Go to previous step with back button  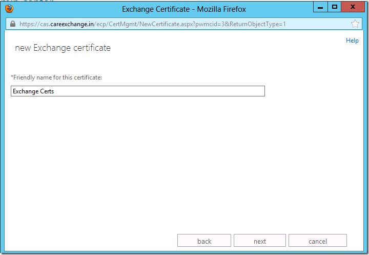[x=204, y=241]
